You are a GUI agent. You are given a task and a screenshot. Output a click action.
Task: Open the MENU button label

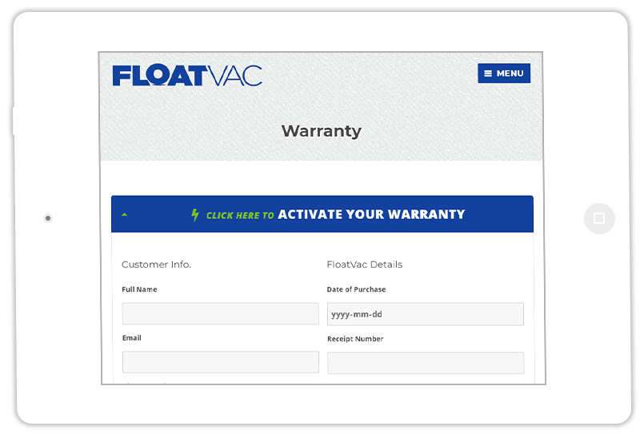coord(510,74)
